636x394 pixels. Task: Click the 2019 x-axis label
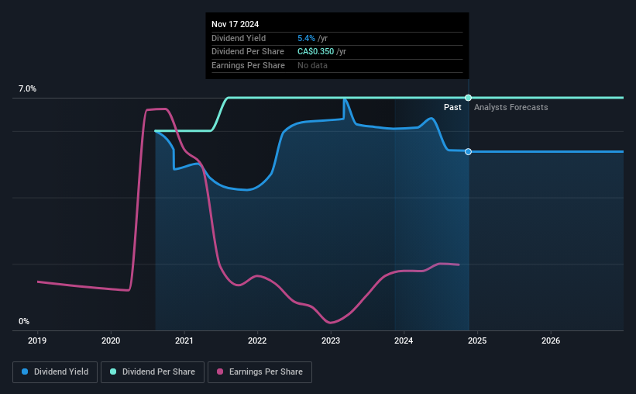(37, 340)
